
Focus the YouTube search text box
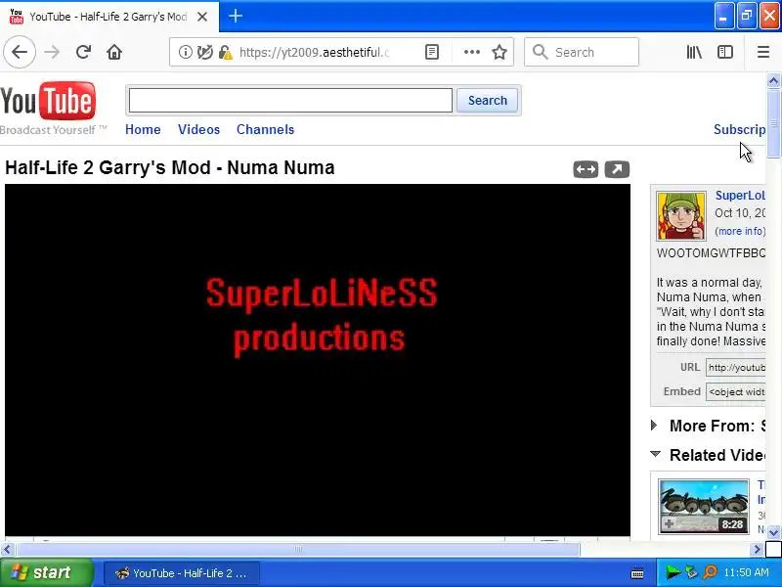click(290, 101)
